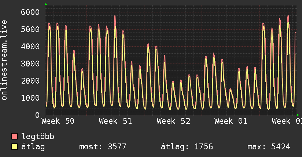
Task: Click the Week 51 axis label
Action: coord(115,121)
